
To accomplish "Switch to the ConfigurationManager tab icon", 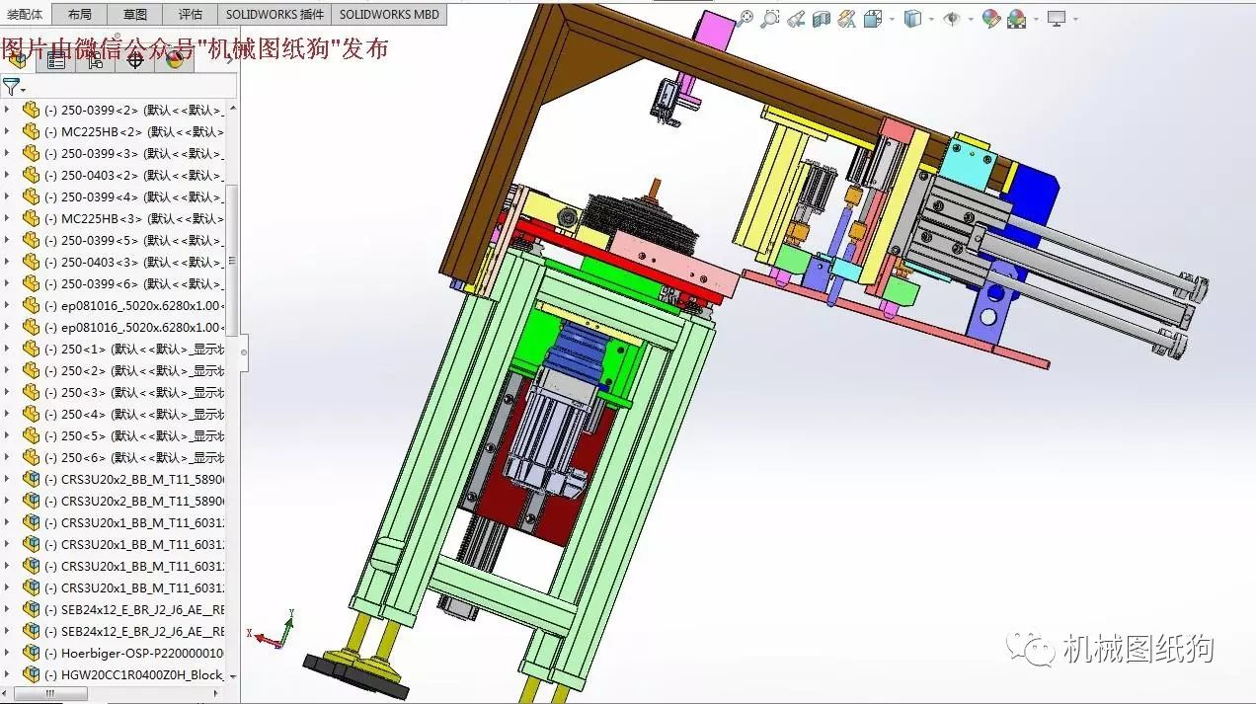I will (x=96, y=60).
